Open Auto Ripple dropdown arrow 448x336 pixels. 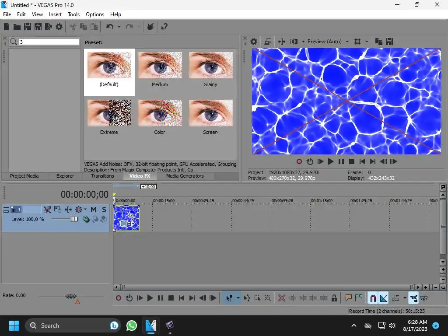pyautogui.click(x=405, y=298)
